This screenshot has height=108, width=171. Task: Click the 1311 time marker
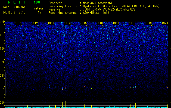tap(18, 23)
